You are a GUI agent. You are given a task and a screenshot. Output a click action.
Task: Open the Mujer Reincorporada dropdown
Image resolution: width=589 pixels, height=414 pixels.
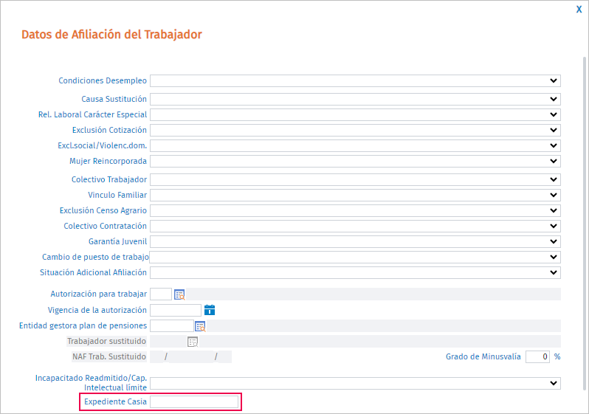coord(355,161)
